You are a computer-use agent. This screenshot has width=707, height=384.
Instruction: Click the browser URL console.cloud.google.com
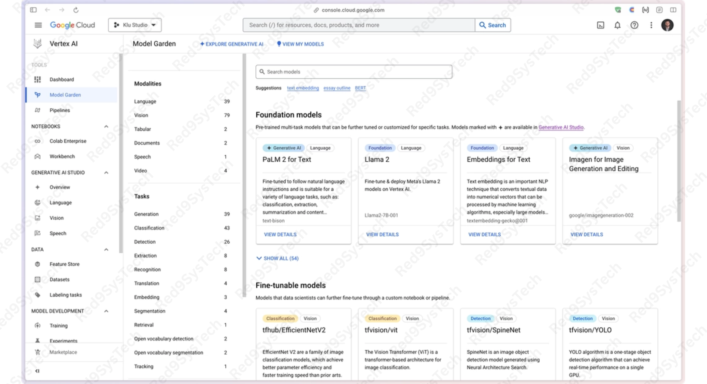(x=353, y=10)
